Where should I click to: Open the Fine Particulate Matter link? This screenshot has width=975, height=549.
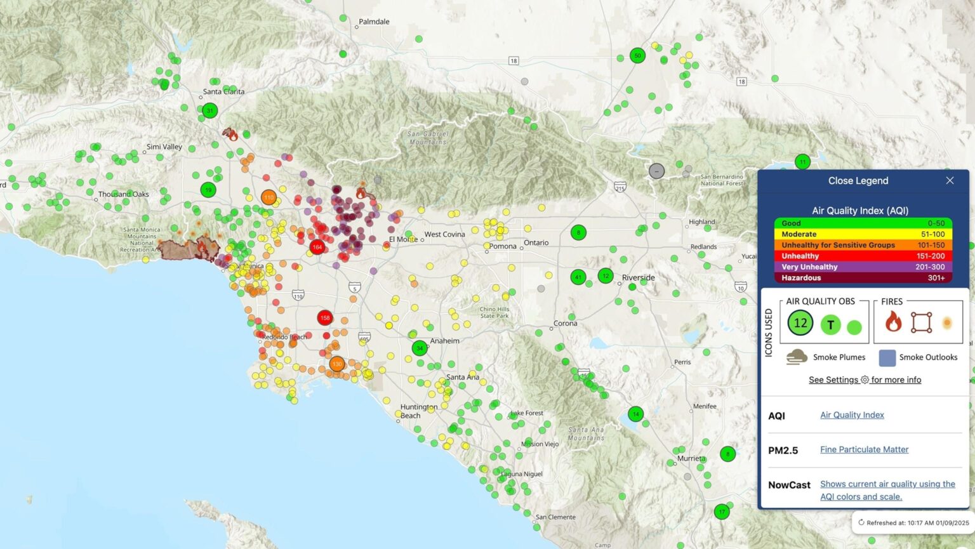pos(864,449)
